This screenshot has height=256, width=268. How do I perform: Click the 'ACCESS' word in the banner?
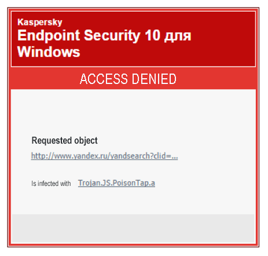click(x=104, y=79)
